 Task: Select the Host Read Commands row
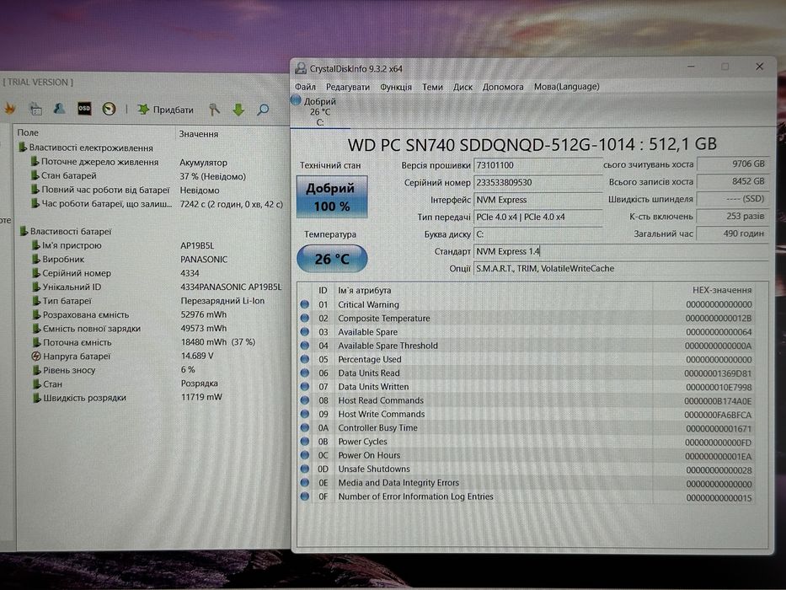point(527,400)
